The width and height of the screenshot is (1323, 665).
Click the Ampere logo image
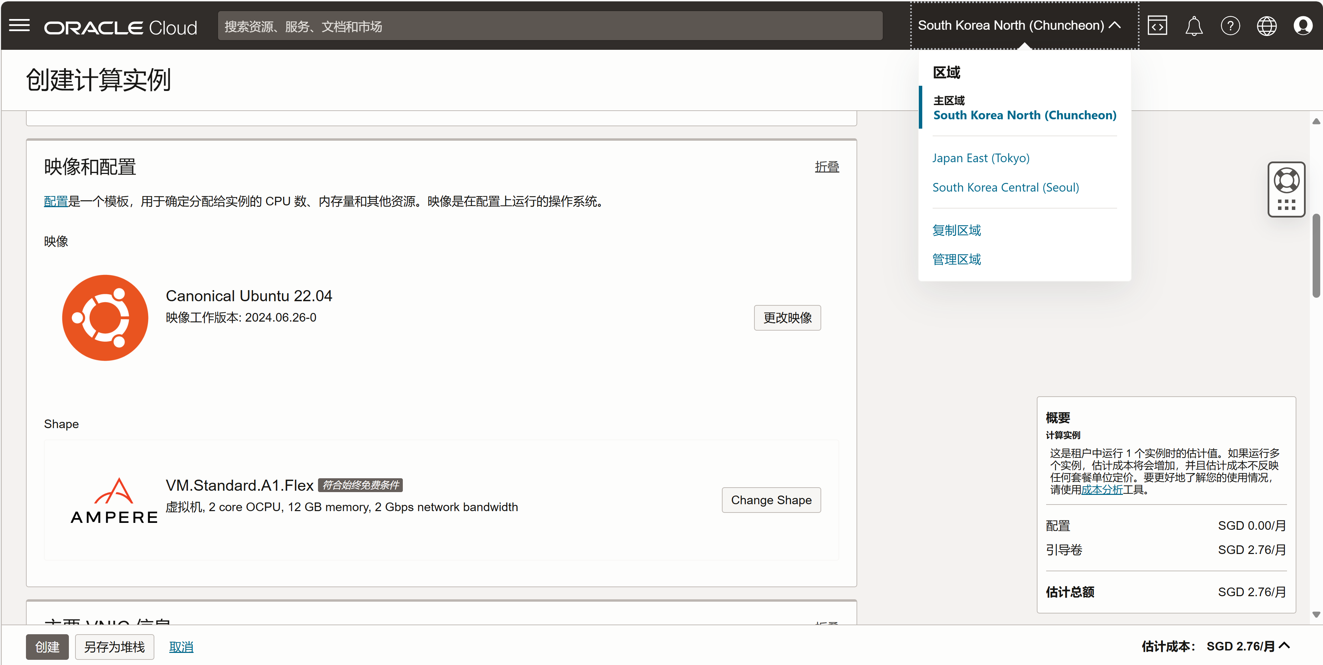[114, 500]
